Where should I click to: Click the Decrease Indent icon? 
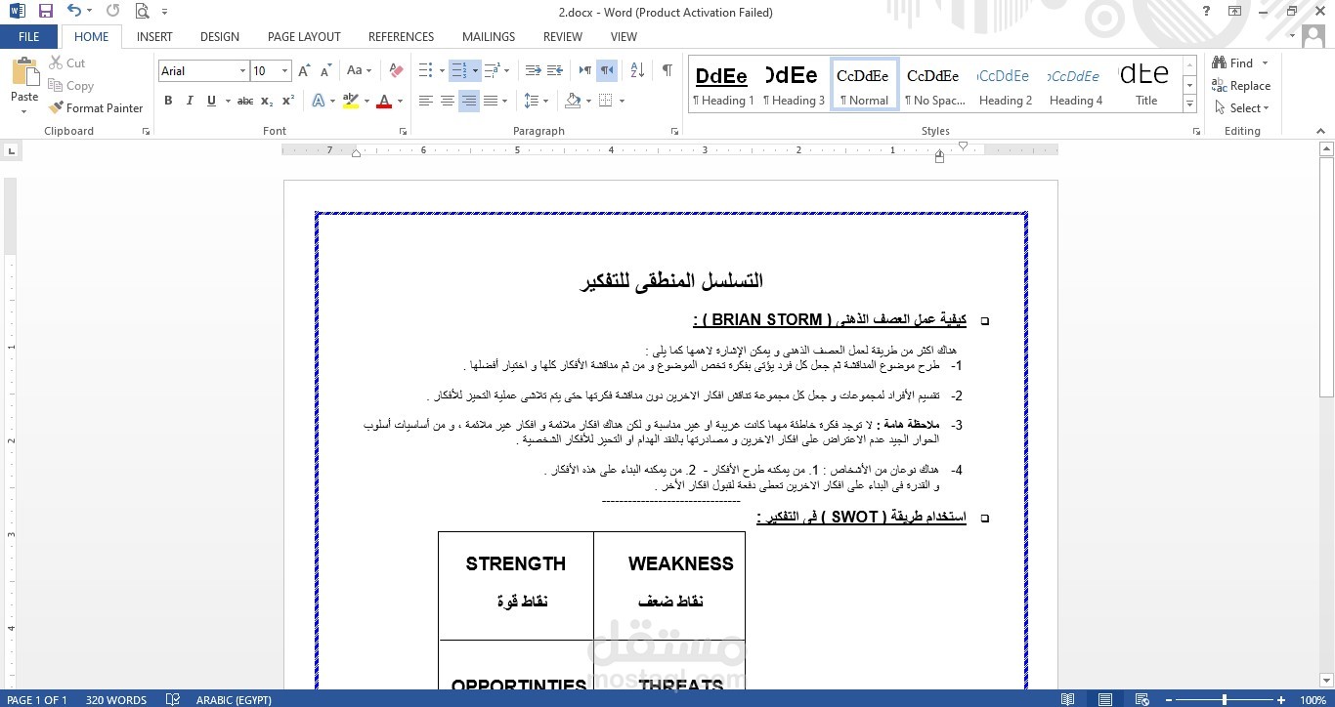point(533,70)
